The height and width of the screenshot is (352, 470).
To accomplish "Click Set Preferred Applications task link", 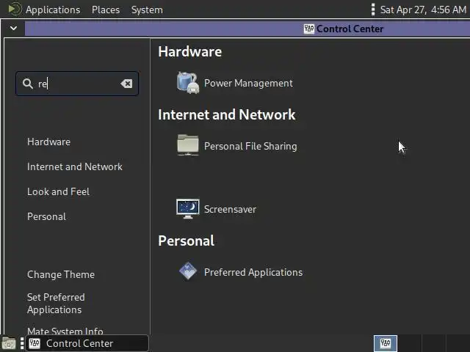I will tap(56, 303).
